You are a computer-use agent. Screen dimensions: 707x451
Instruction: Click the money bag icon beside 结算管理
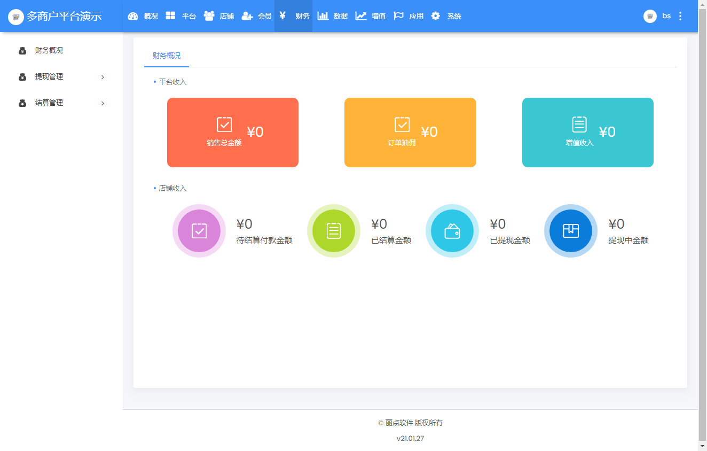pos(22,103)
